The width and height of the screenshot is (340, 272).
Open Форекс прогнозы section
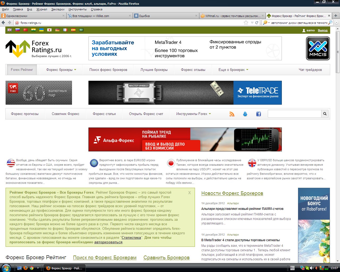coord(25,114)
